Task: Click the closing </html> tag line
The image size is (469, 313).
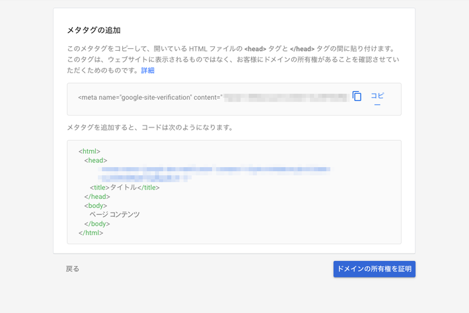Action: [x=91, y=233]
